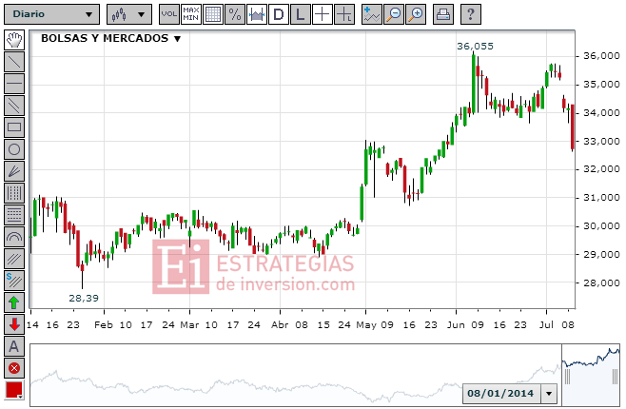This screenshot has height=409, width=626.
Task: Place a red down arrow marker
Action: point(14,324)
